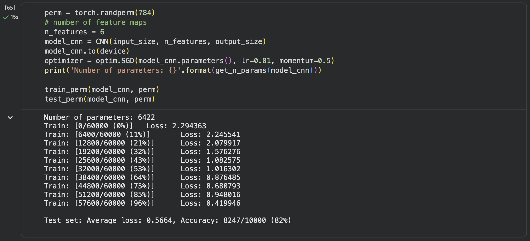Click the [65] cell execution counter
Viewport: 530px width, 241px height.
pyautogui.click(x=10, y=8)
